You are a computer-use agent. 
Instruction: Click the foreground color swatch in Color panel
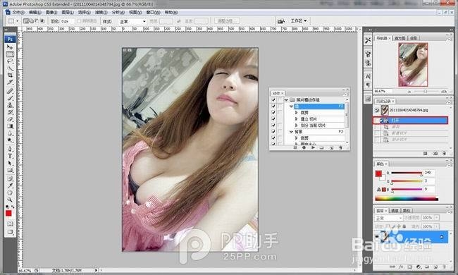point(378,173)
